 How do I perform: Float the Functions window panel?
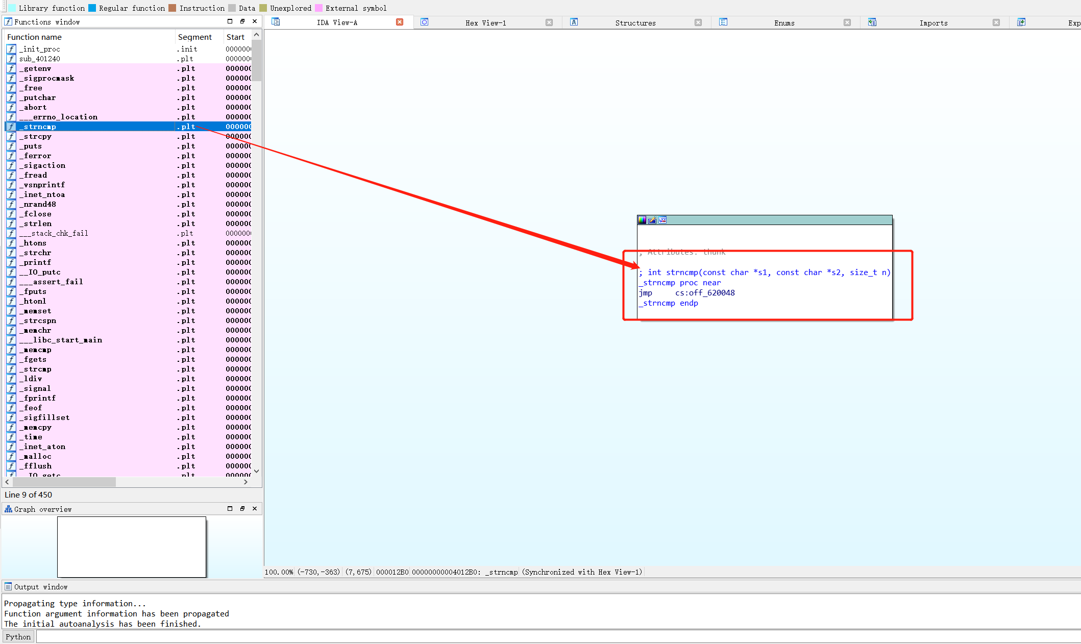[x=242, y=21]
